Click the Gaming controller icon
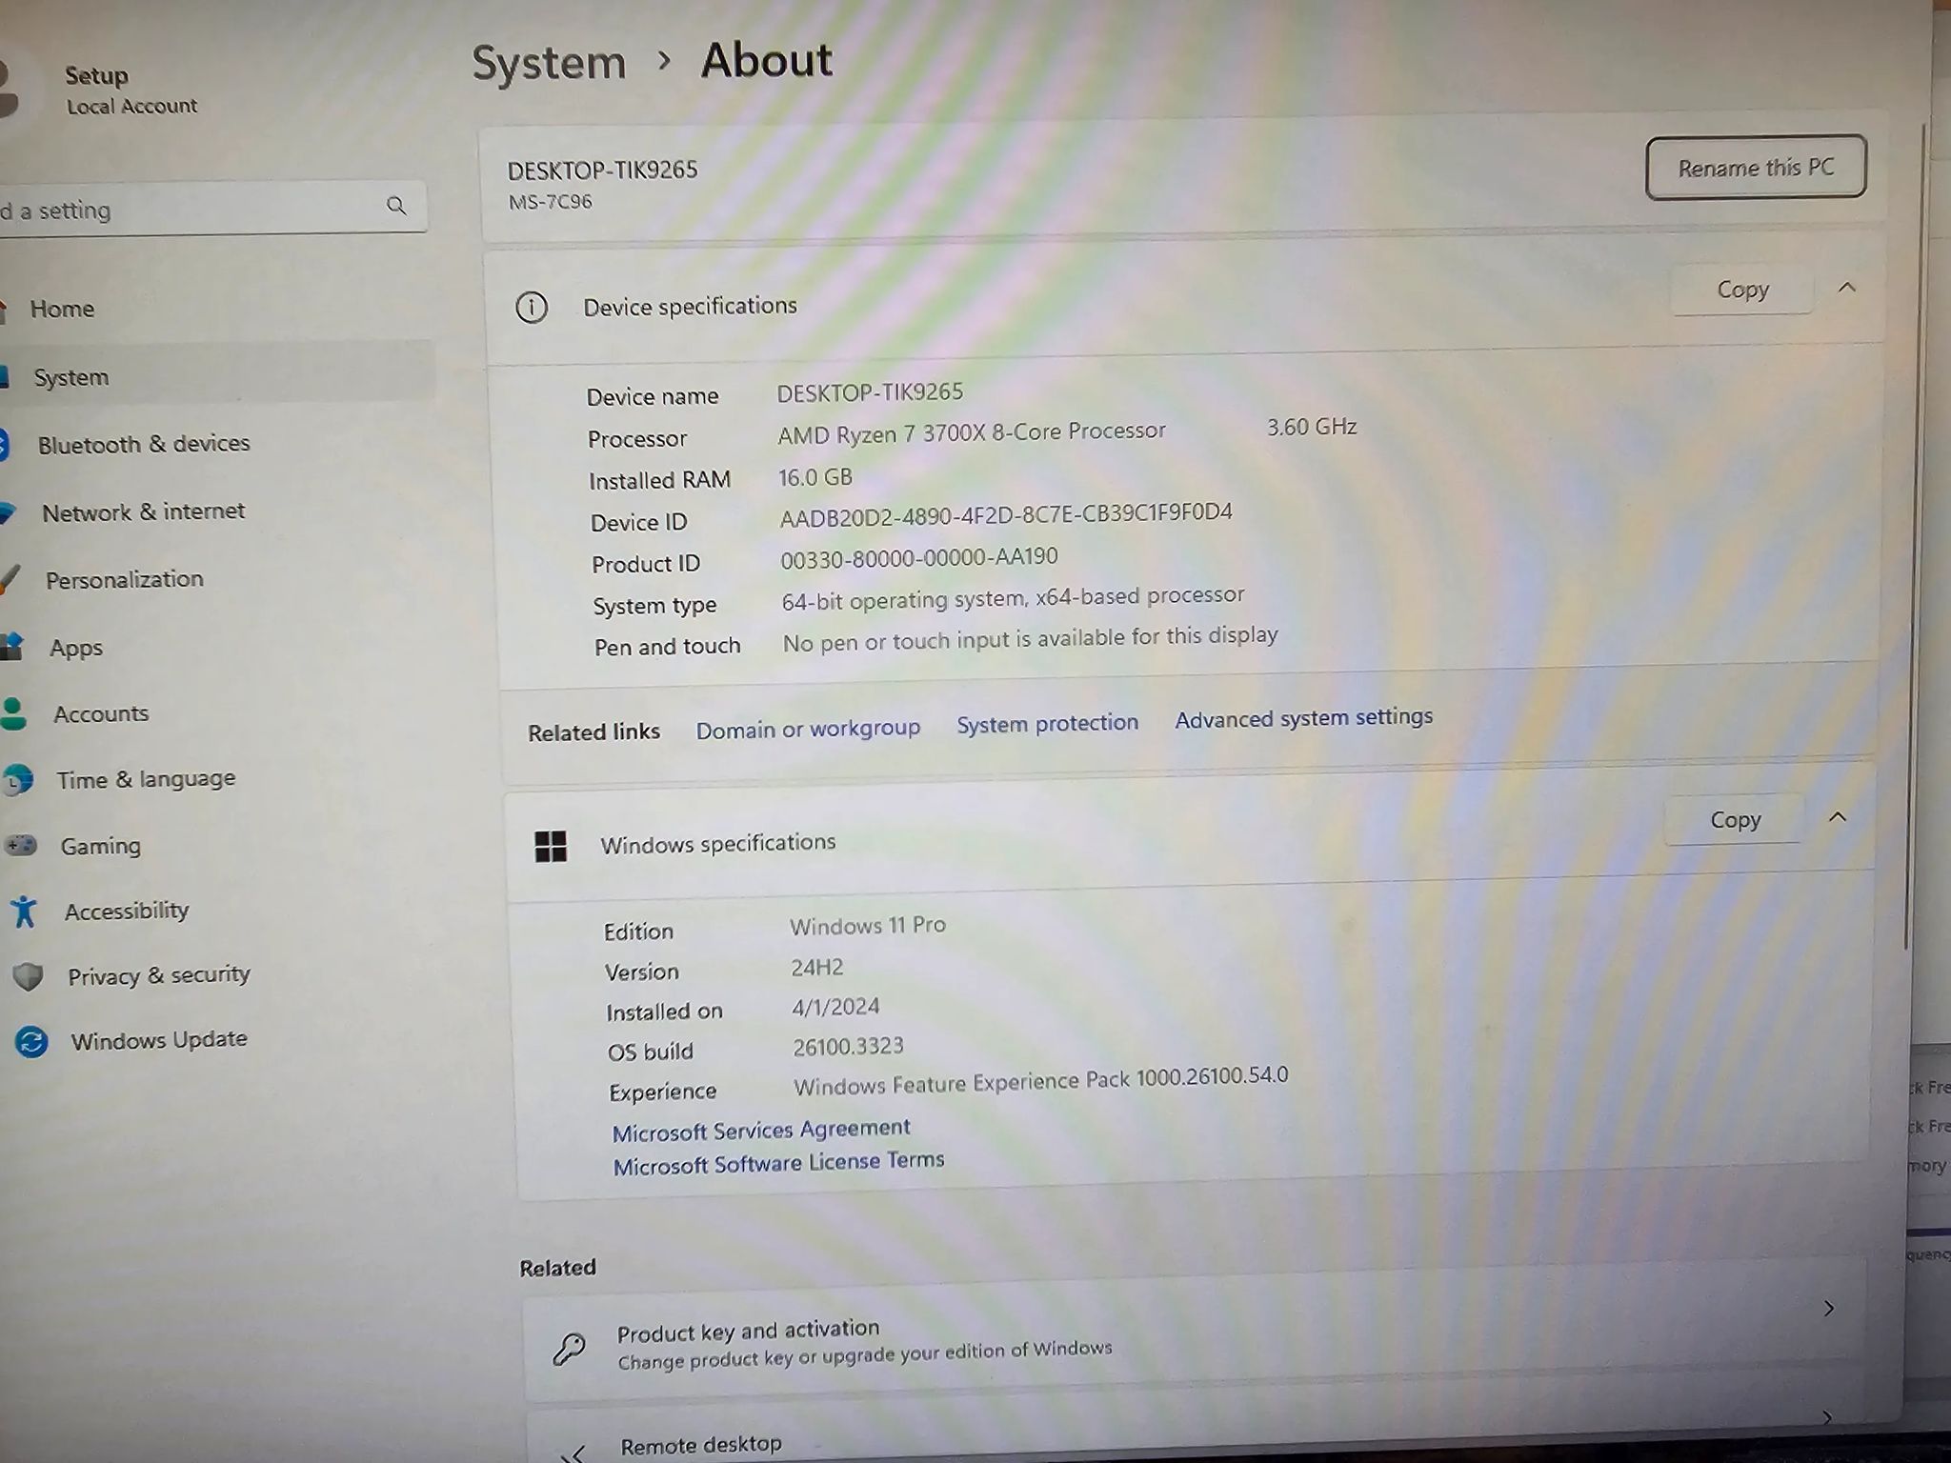 click(21, 845)
